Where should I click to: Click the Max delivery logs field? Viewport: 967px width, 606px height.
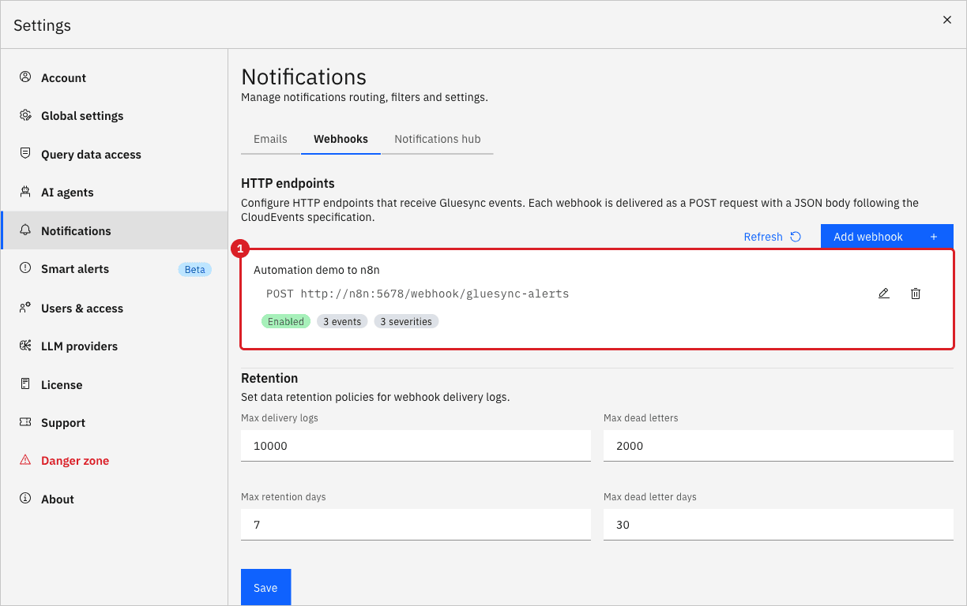(x=416, y=446)
